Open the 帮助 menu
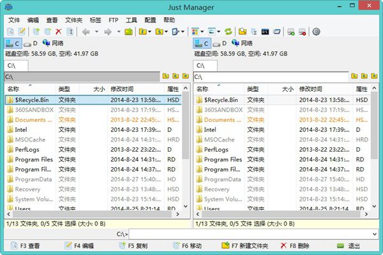 pyautogui.click(x=169, y=20)
